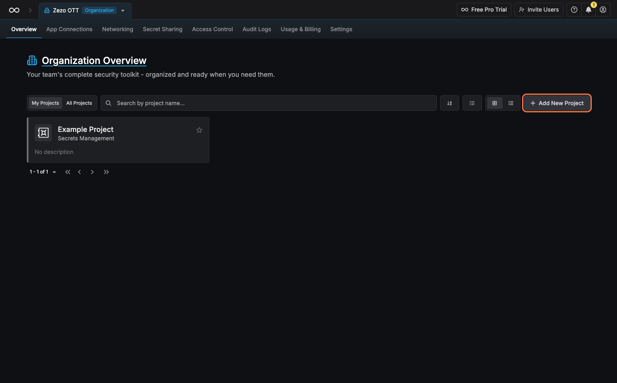Image resolution: width=617 pixels, height=383 pixels.
Task: Open the user profile icon
Action: (x=603, y=10)
